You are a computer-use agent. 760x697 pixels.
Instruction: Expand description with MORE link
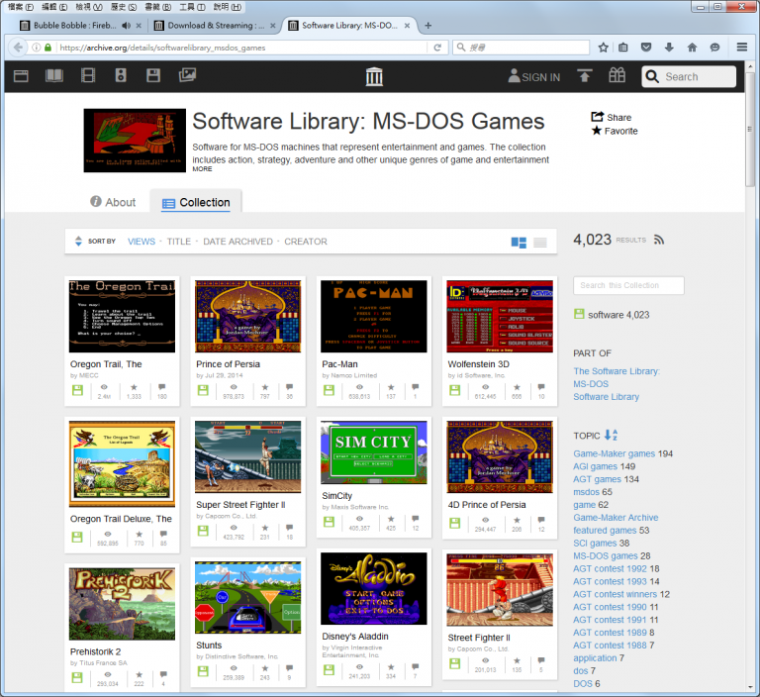pos(202,168)
